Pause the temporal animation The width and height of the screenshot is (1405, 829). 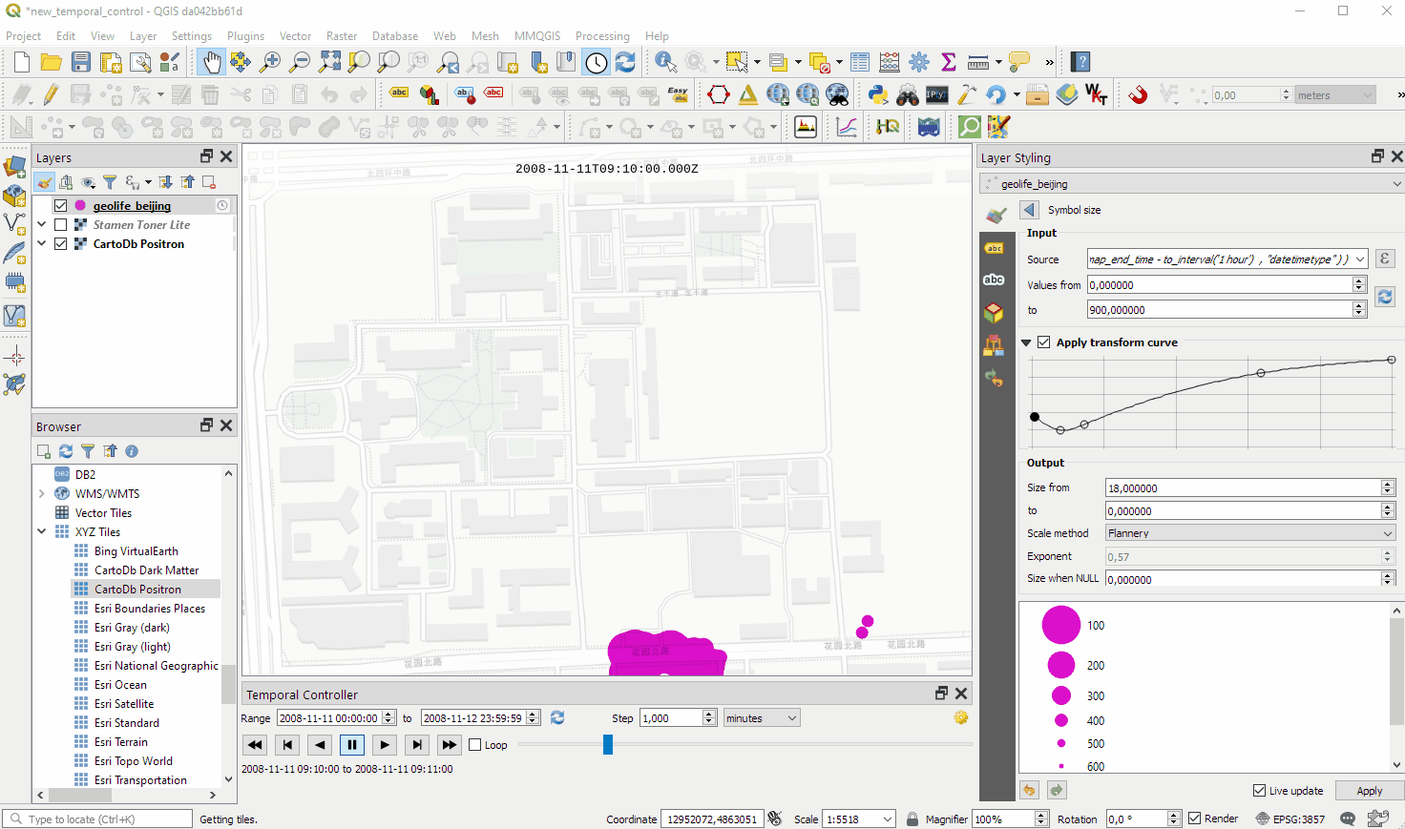click(x=352, y=745)
